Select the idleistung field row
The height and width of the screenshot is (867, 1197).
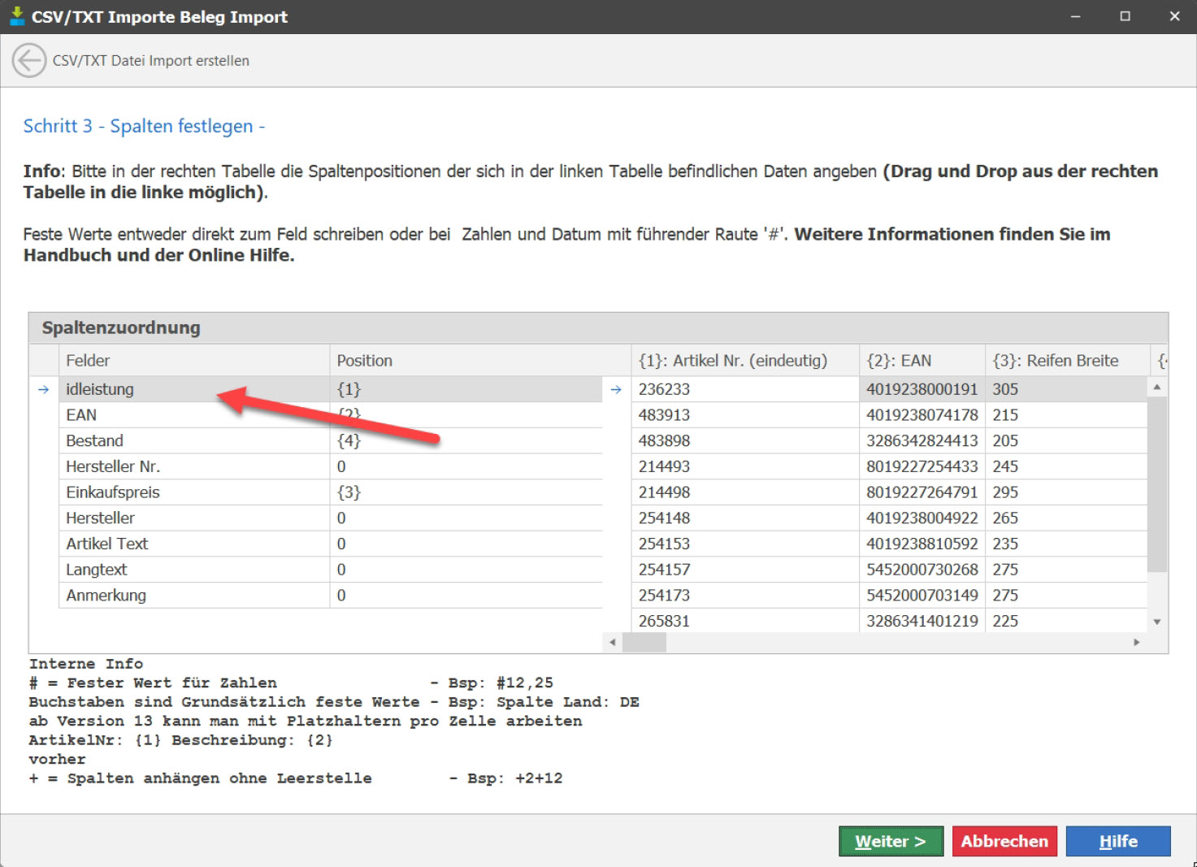(x=194, y=389)
